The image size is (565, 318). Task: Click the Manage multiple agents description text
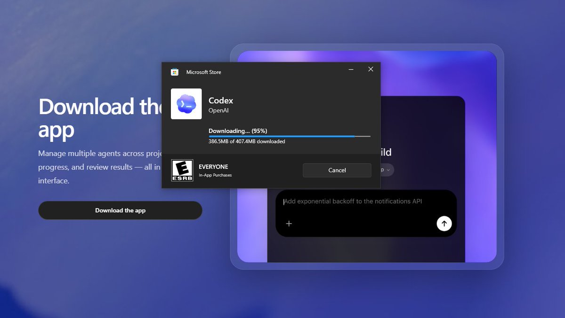point(100,167)
